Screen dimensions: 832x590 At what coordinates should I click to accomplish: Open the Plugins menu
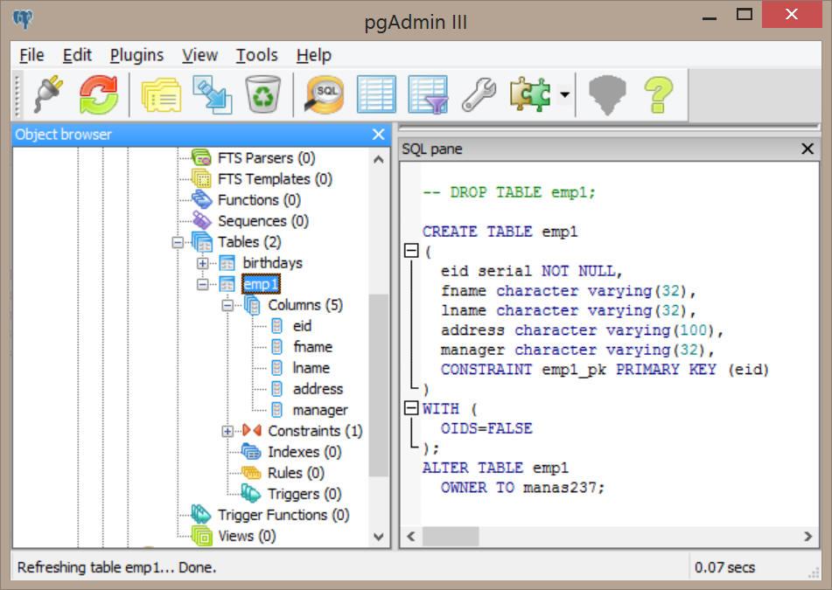tap(136, 55)
